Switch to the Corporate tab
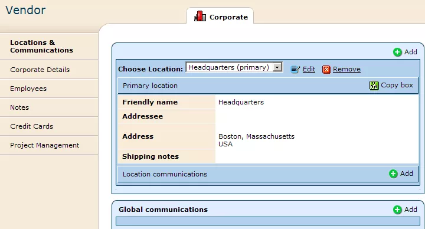Image resolution: width=425 pixels, height=229 pixels. (220, 17)
